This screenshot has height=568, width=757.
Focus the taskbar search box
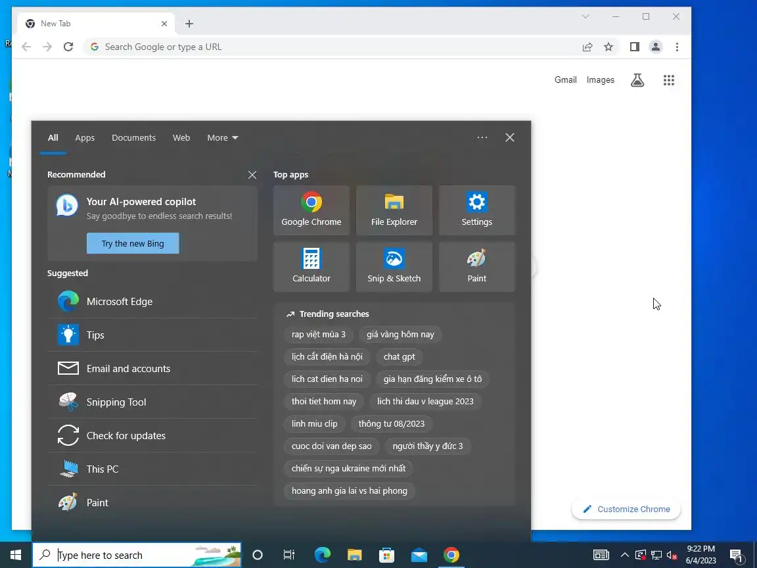point(137,555)
